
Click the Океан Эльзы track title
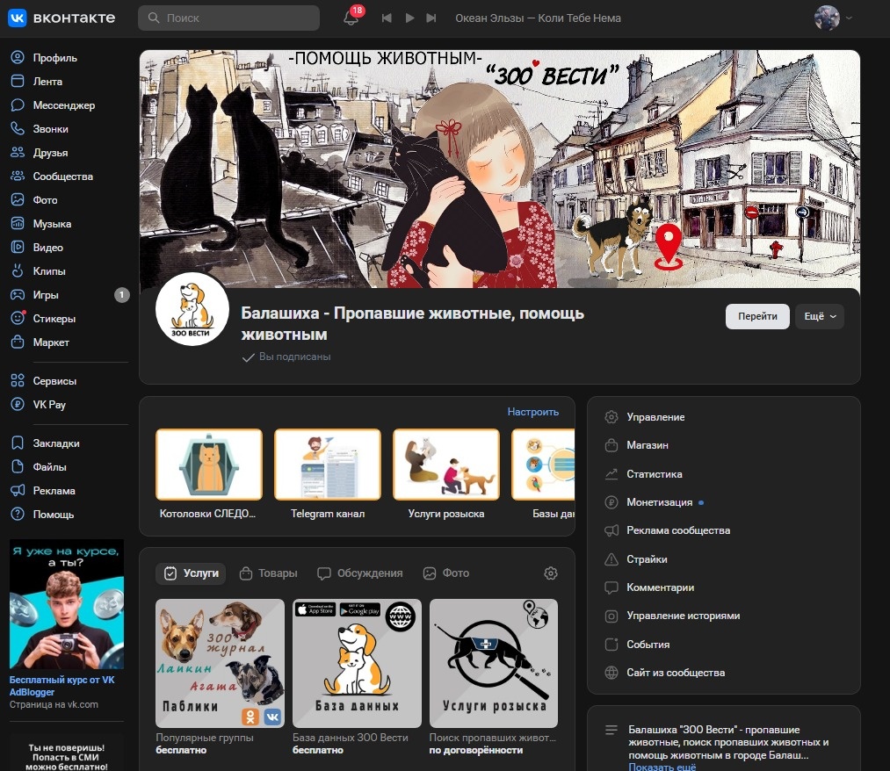(x=538, y=18)
